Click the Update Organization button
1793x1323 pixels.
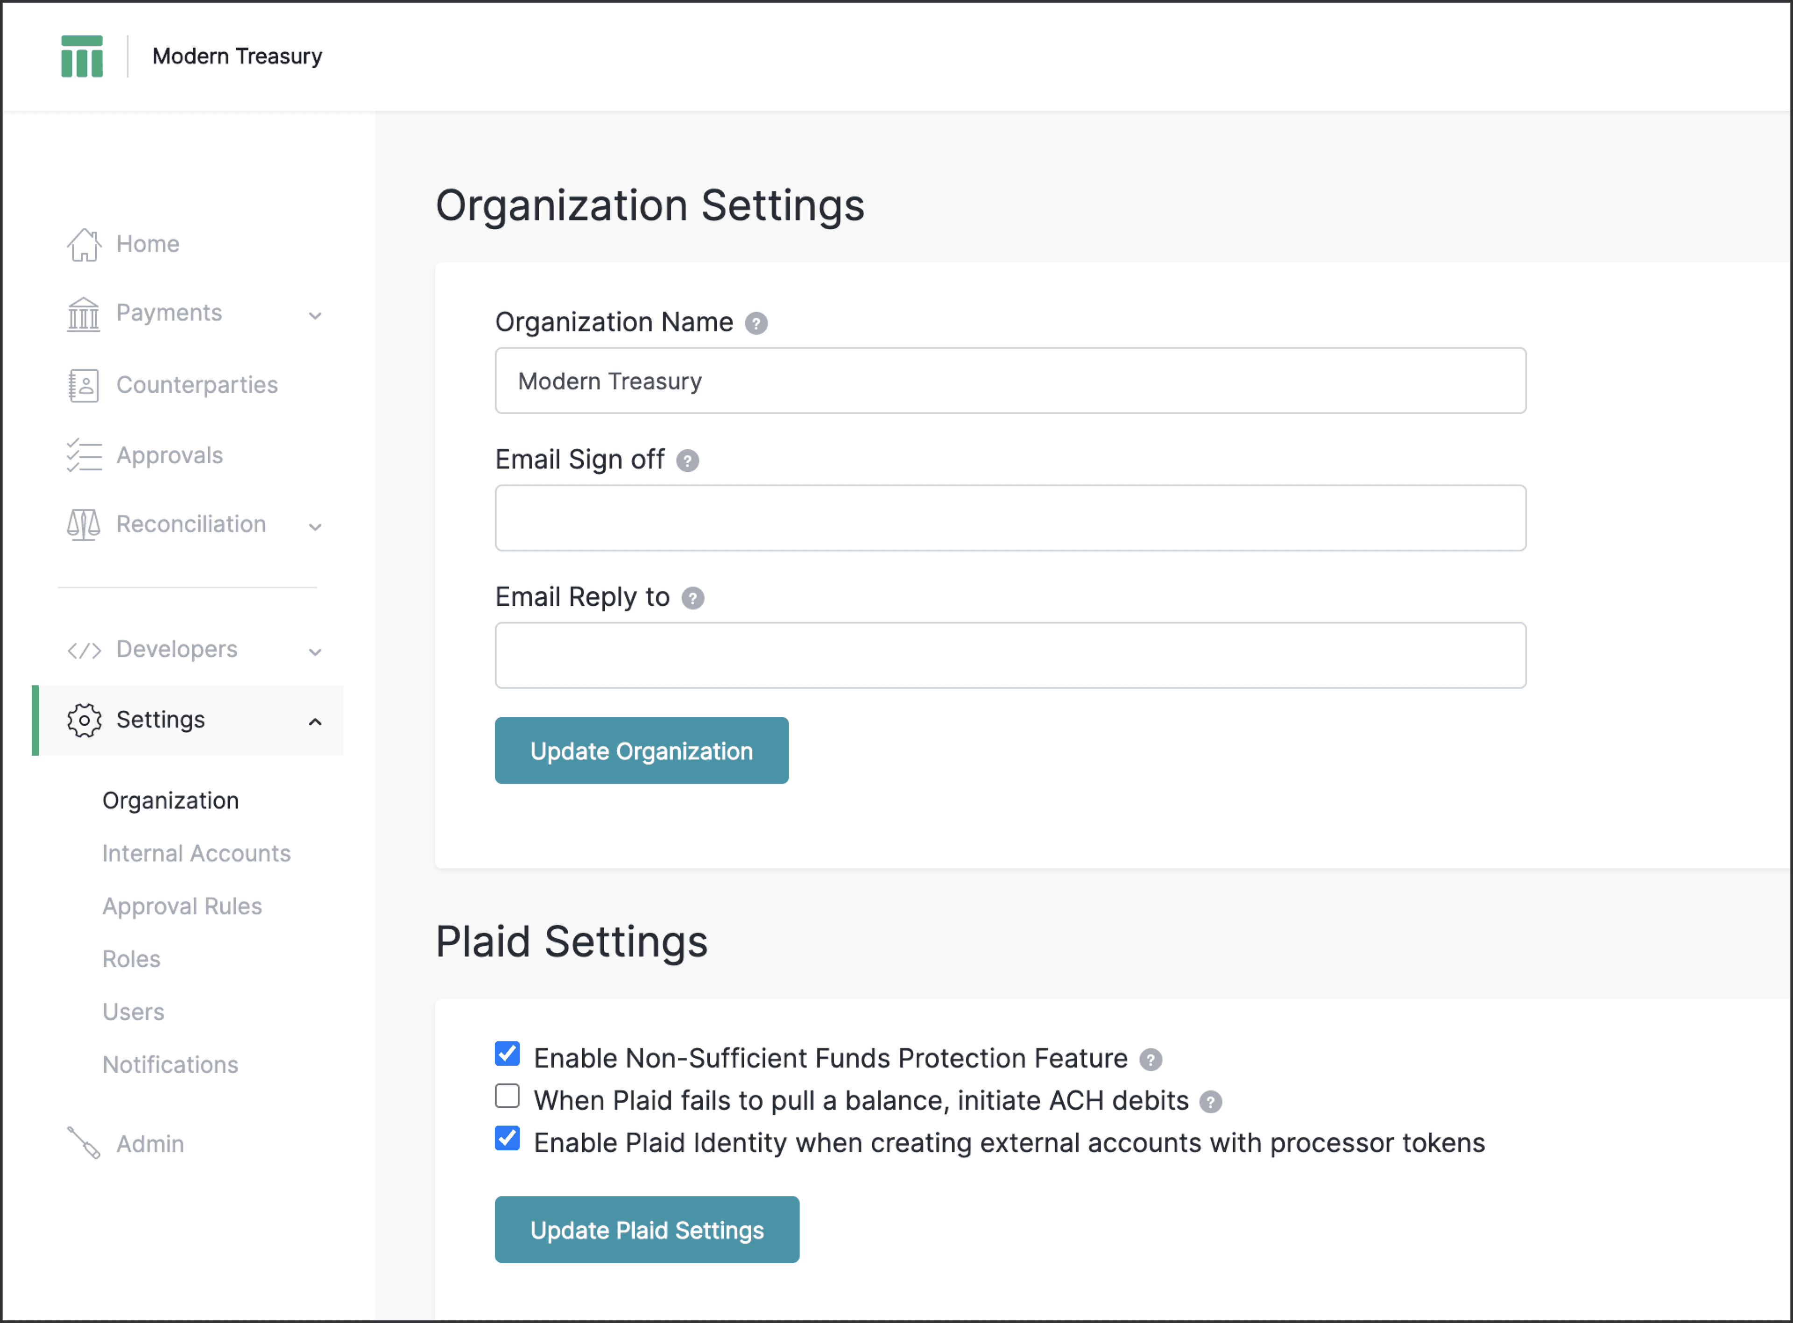(x=642, y=751)
